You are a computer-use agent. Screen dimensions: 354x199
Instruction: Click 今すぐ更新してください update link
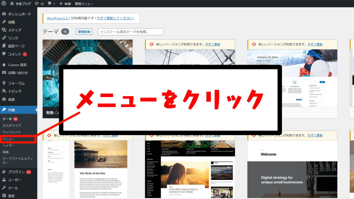(x=115, y=19)
